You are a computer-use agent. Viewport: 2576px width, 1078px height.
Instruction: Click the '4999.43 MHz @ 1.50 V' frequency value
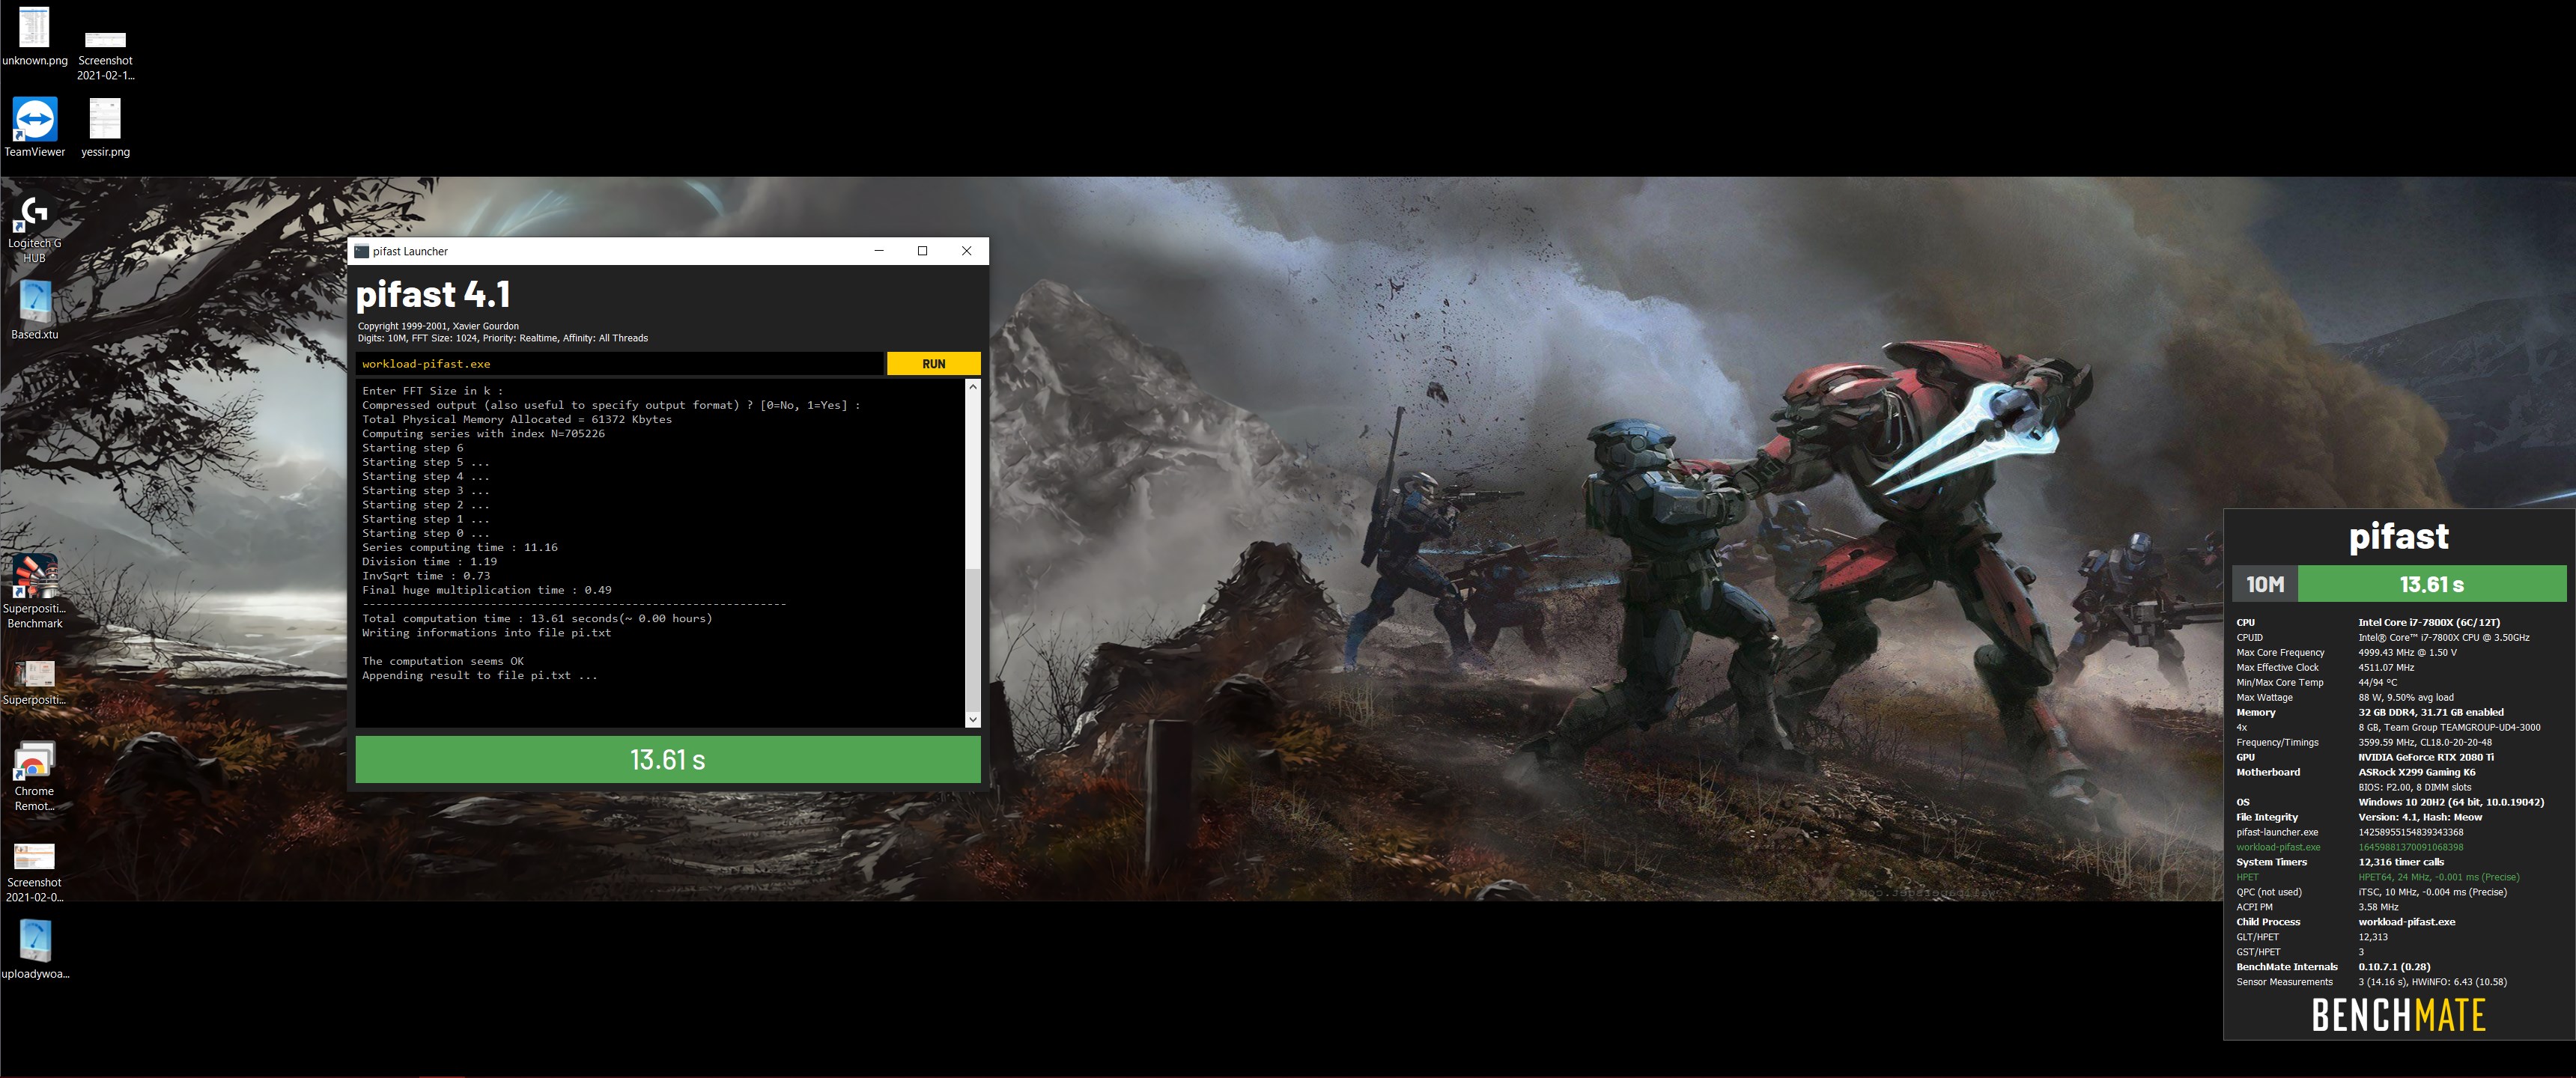coord(2407,653)
